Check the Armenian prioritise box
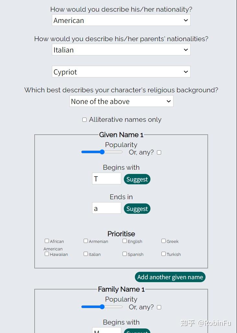This screenshot has height=333, width=237. pos(86,241)
